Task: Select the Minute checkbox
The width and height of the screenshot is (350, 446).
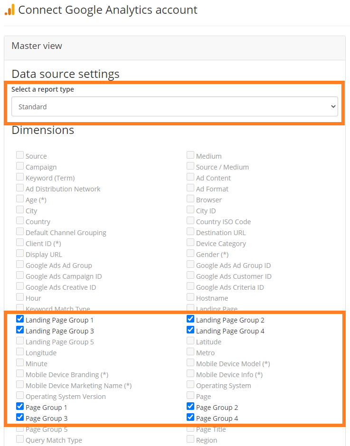Action: [x=20, y=362]
